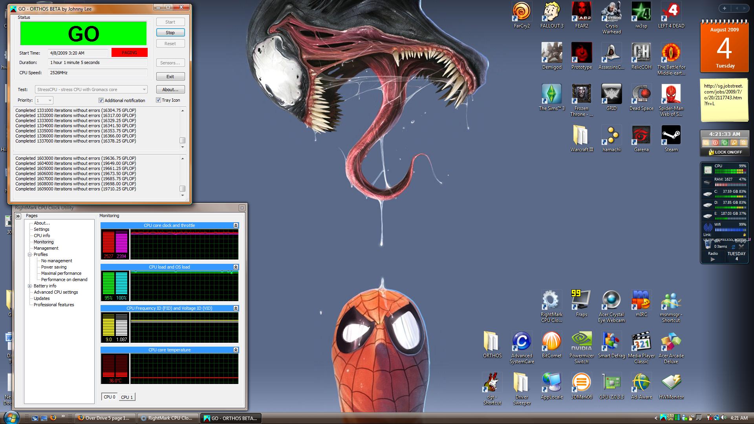This screenshot has height=424, width=754.
Task: Launch Firefox from the quick launch bar
Action: coord(53,418)
